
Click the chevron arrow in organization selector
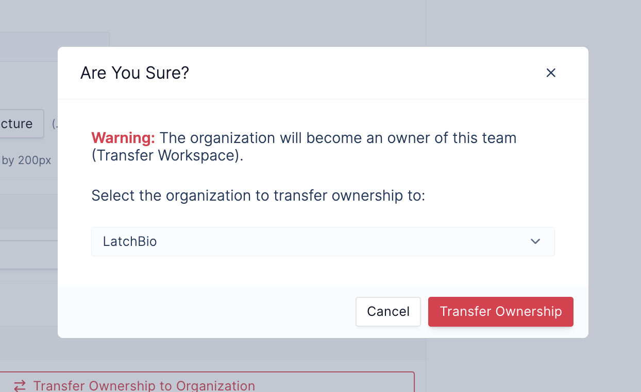click(535, 241)
